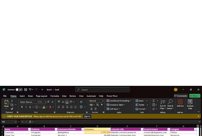Apply Underline formatting
Viewport: 202px width, 136px height.
coord(30,107)
